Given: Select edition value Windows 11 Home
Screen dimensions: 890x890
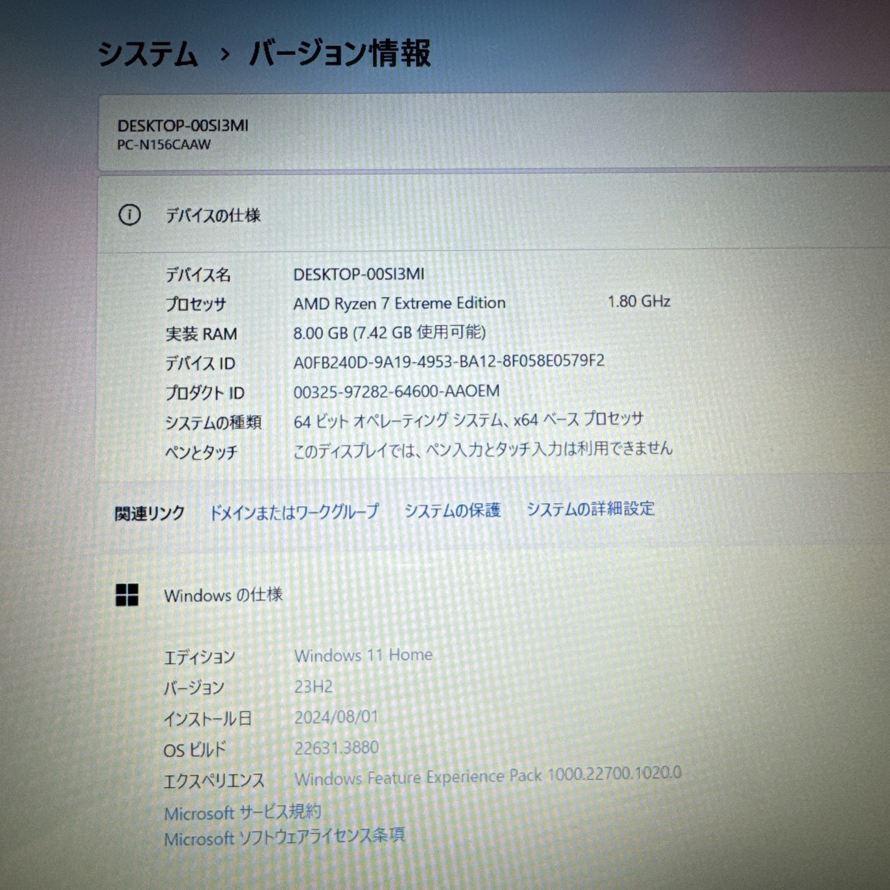Looking at the screenshot, I should (x=363, y=655).
